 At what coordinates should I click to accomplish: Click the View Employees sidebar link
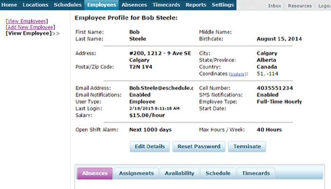26,21
